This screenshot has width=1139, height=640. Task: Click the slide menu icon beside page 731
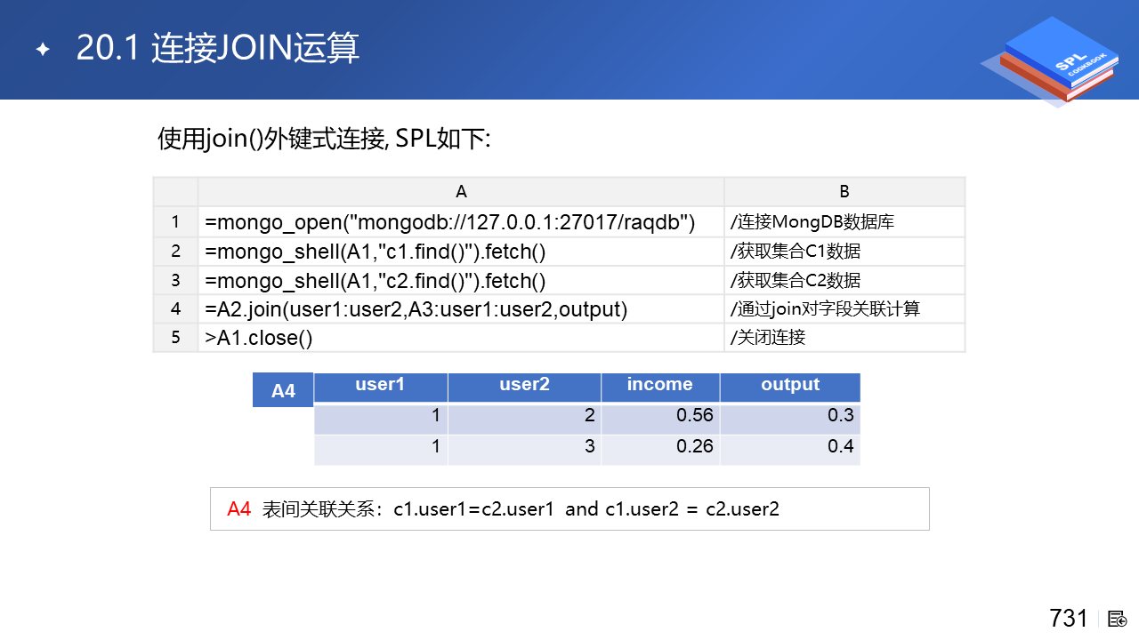[x=1118, y=619]
